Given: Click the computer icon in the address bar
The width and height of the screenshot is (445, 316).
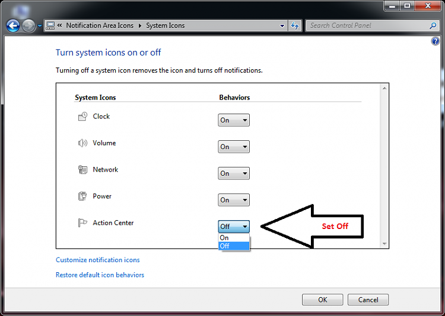Looking at the screenshot, I should point(50,25).
